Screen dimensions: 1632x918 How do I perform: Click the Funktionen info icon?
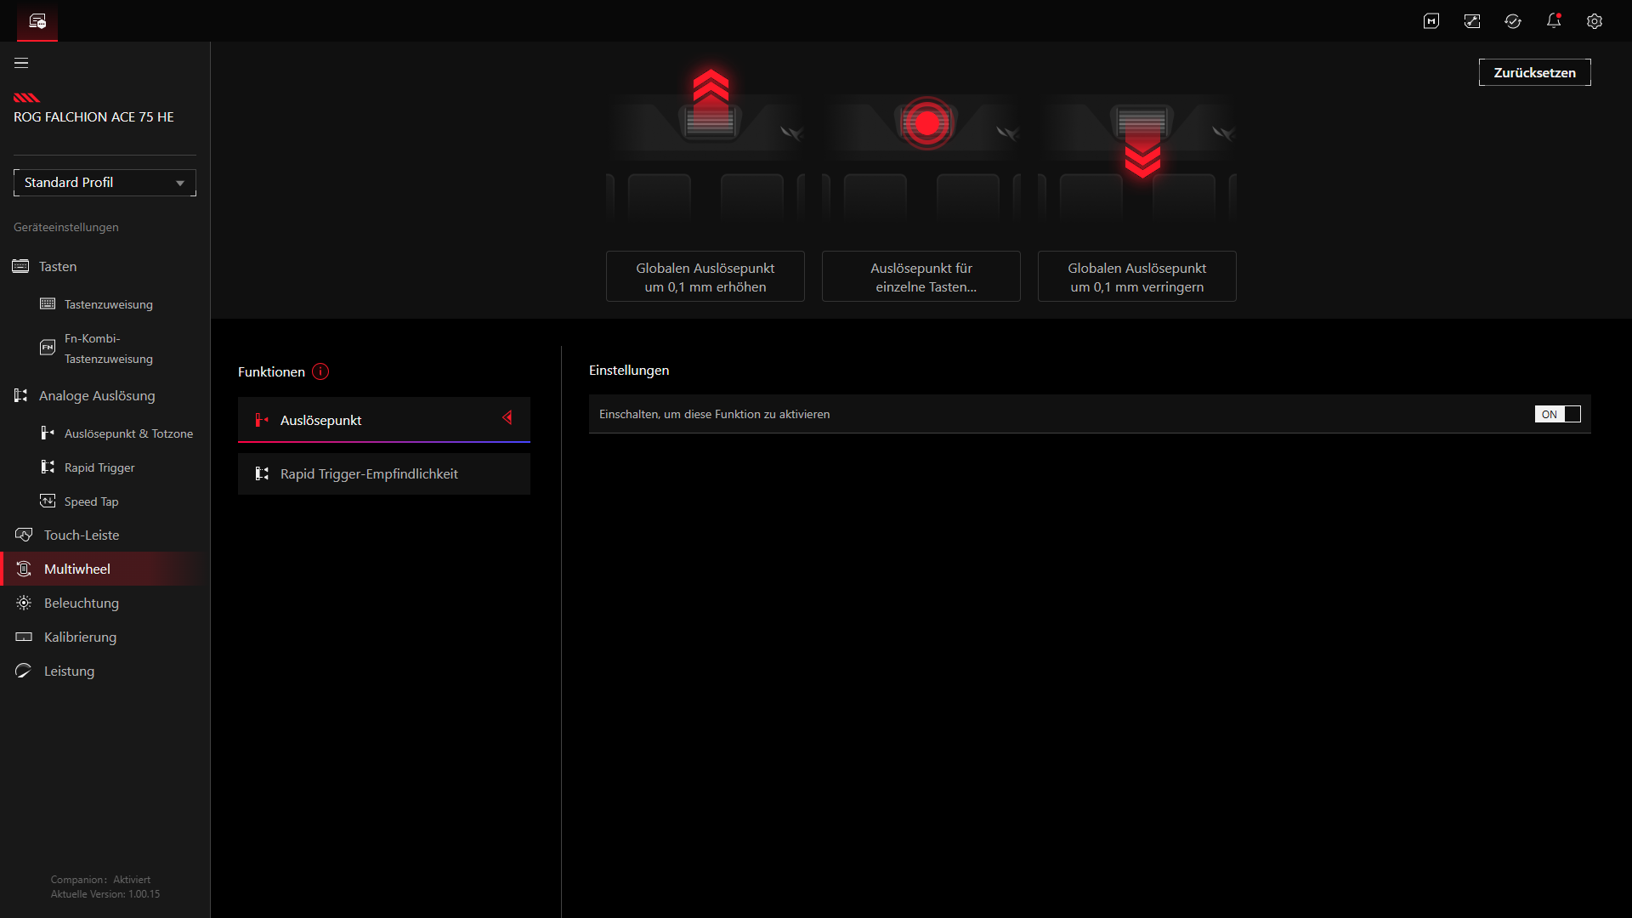(x=320, y=371)
